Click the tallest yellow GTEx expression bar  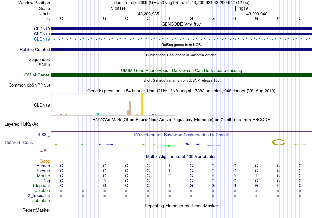pos(142,104)
